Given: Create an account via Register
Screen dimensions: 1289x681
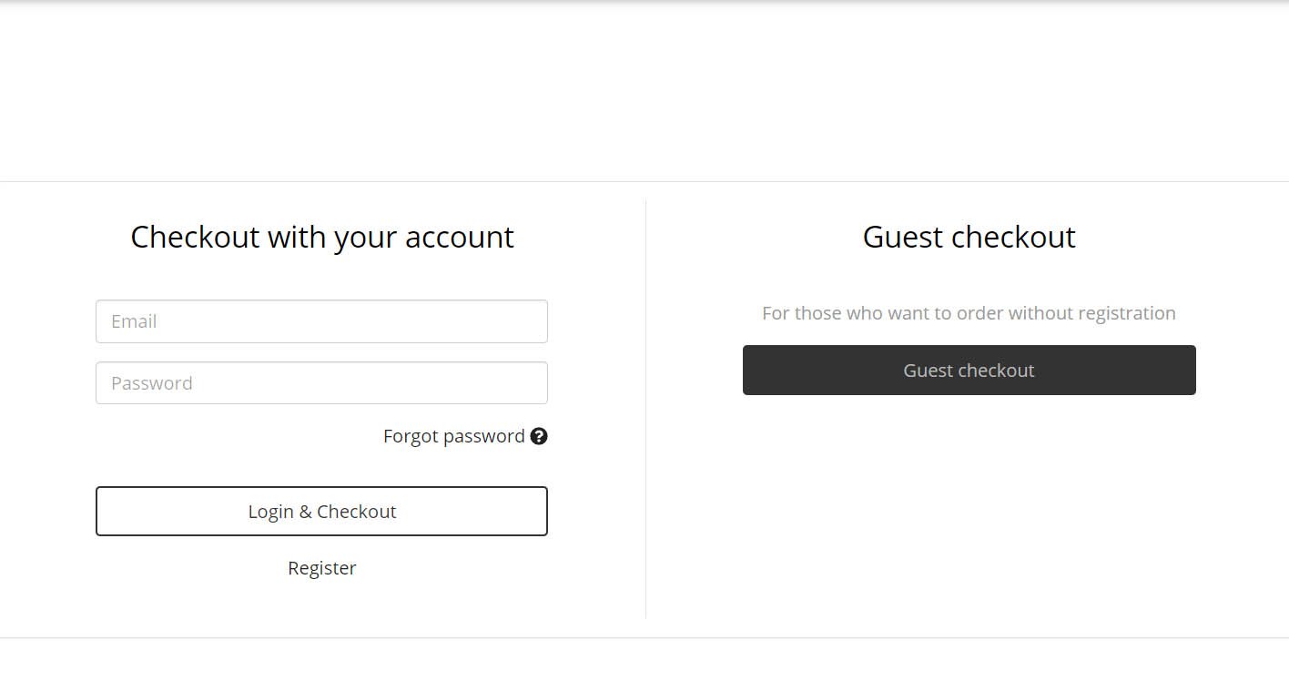Looking at the screenshot, I should [322, 568].
